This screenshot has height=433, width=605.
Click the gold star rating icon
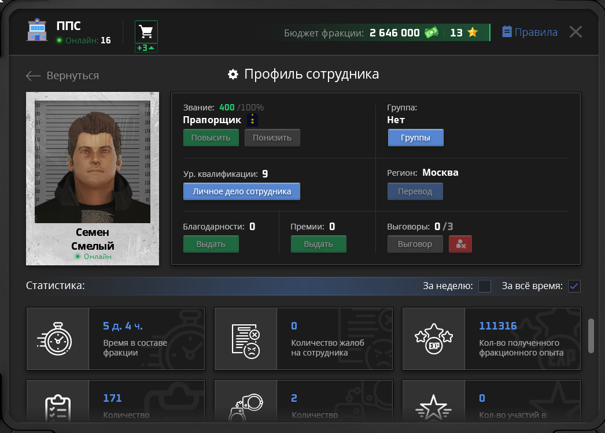(473, 32)
